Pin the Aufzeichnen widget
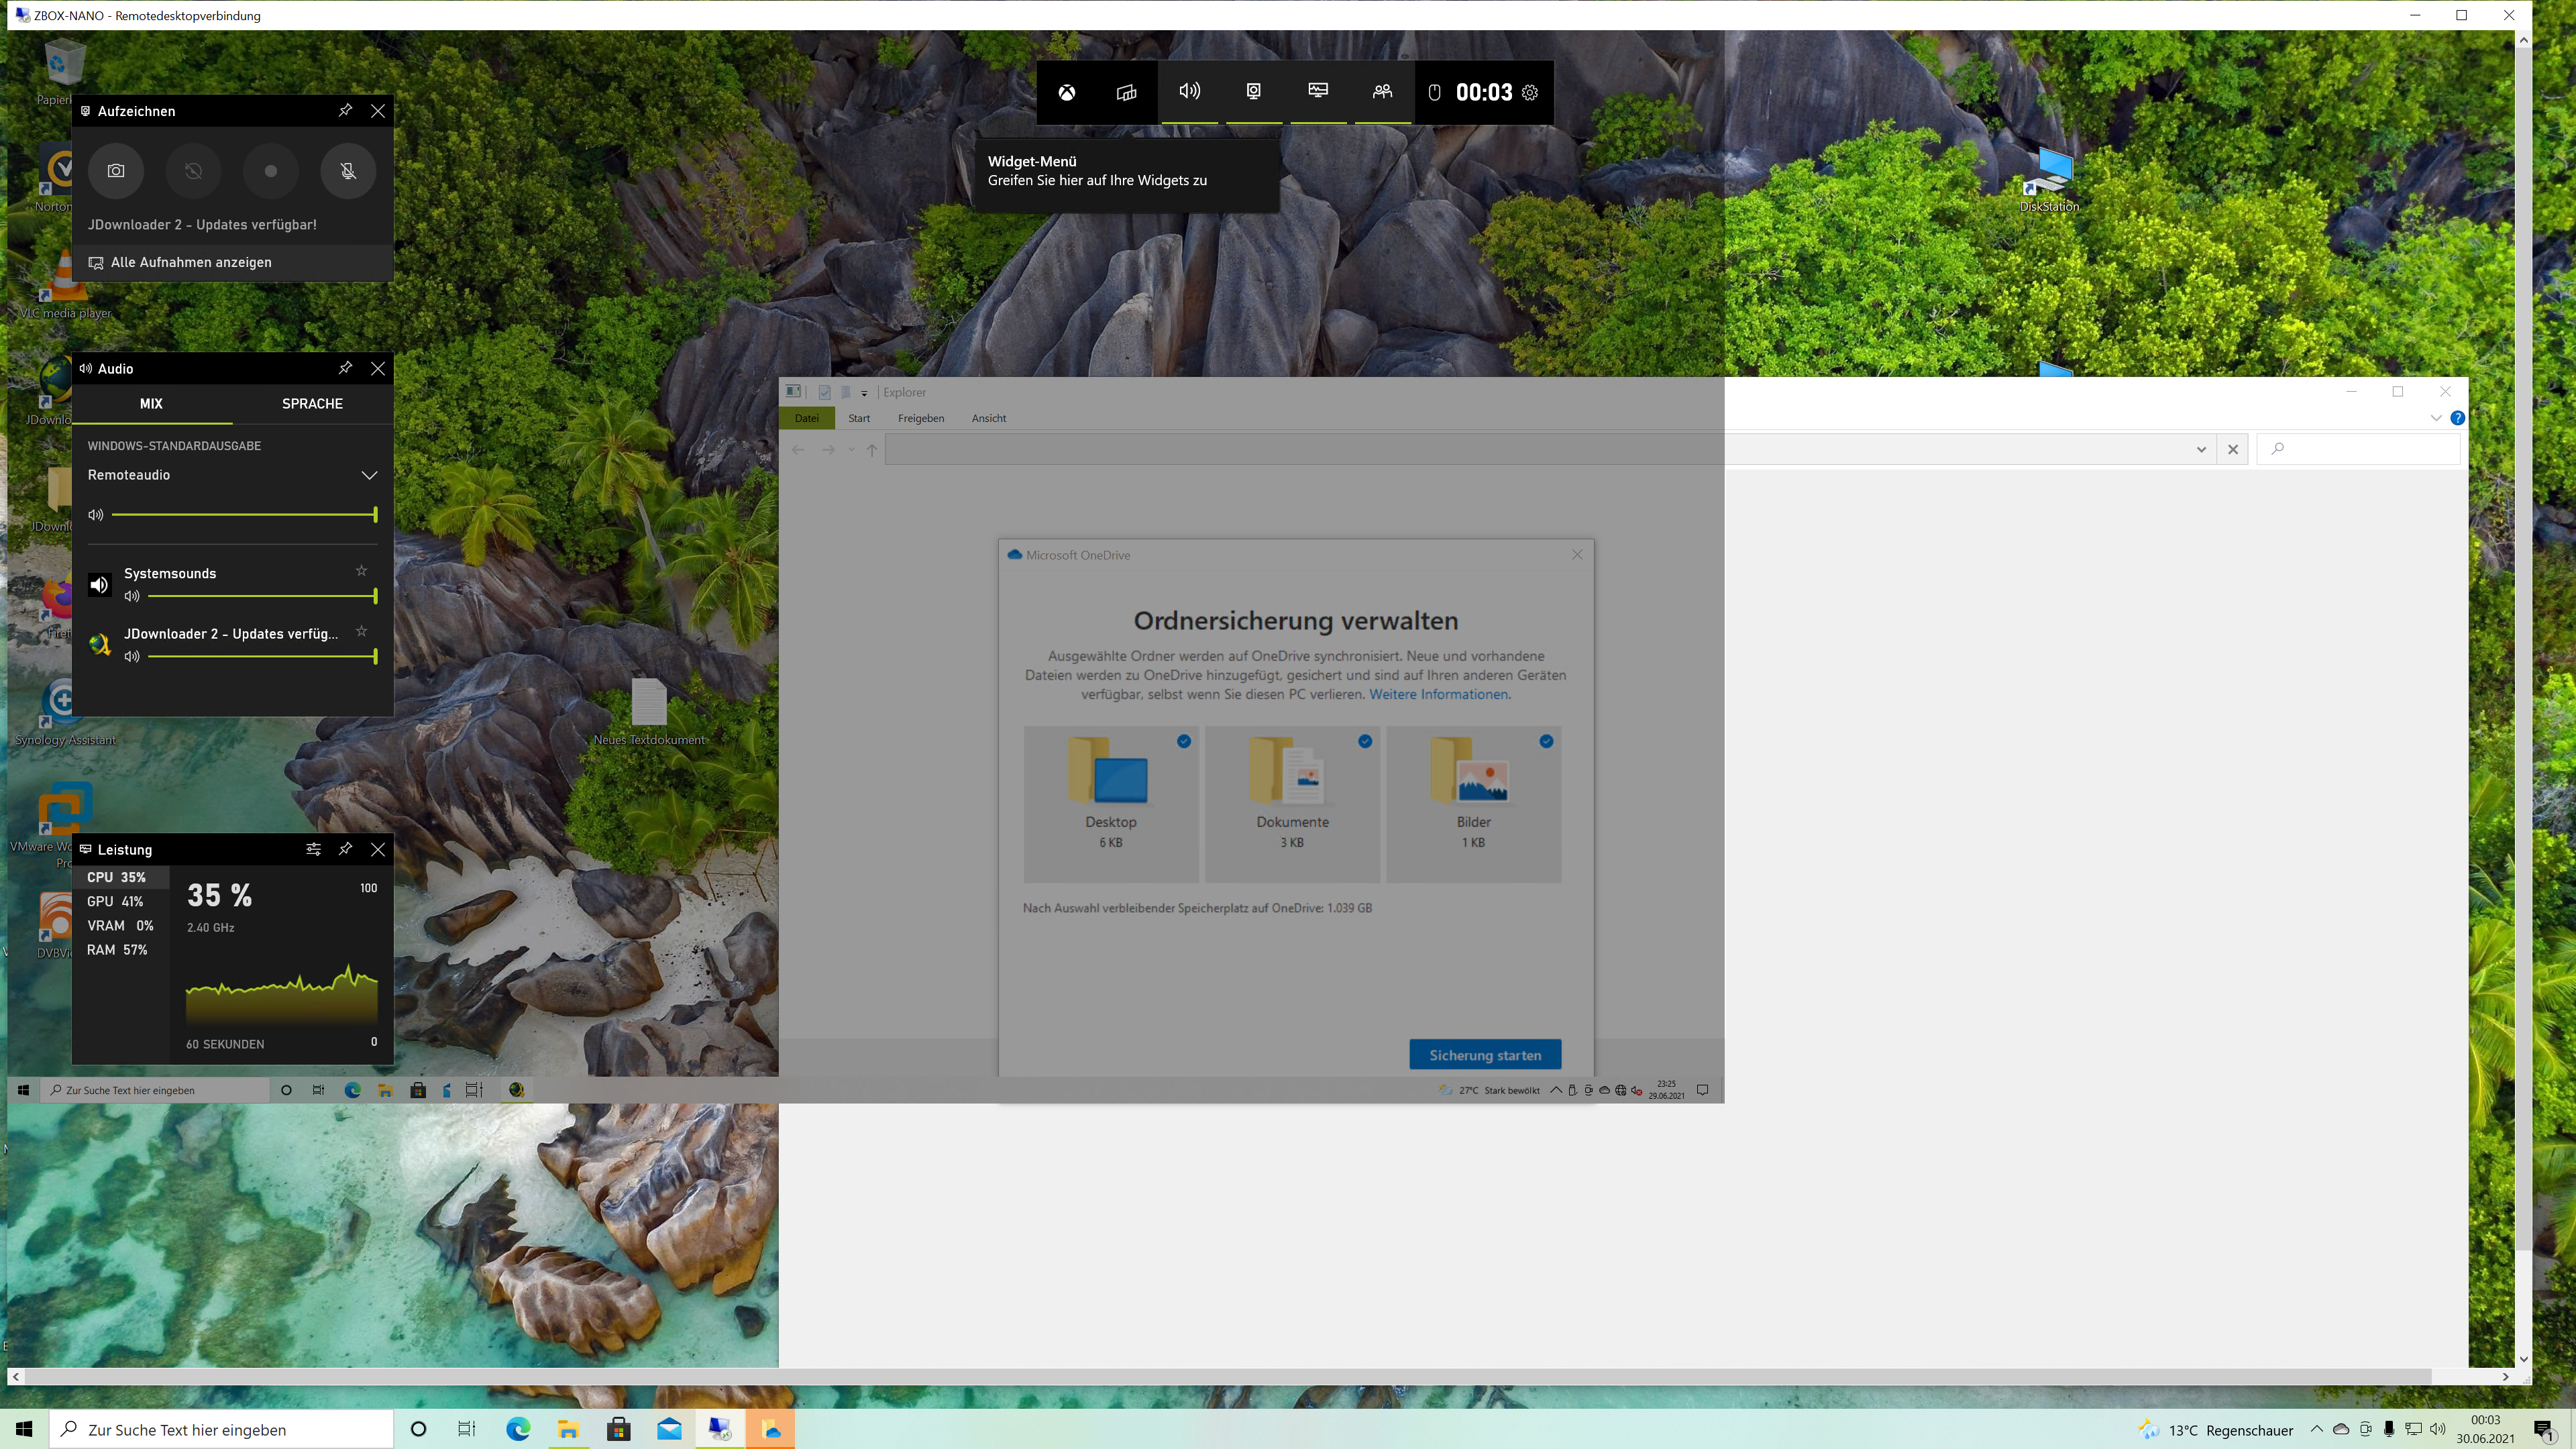This screenshot has height=1449, width=2576. [345, 110]
